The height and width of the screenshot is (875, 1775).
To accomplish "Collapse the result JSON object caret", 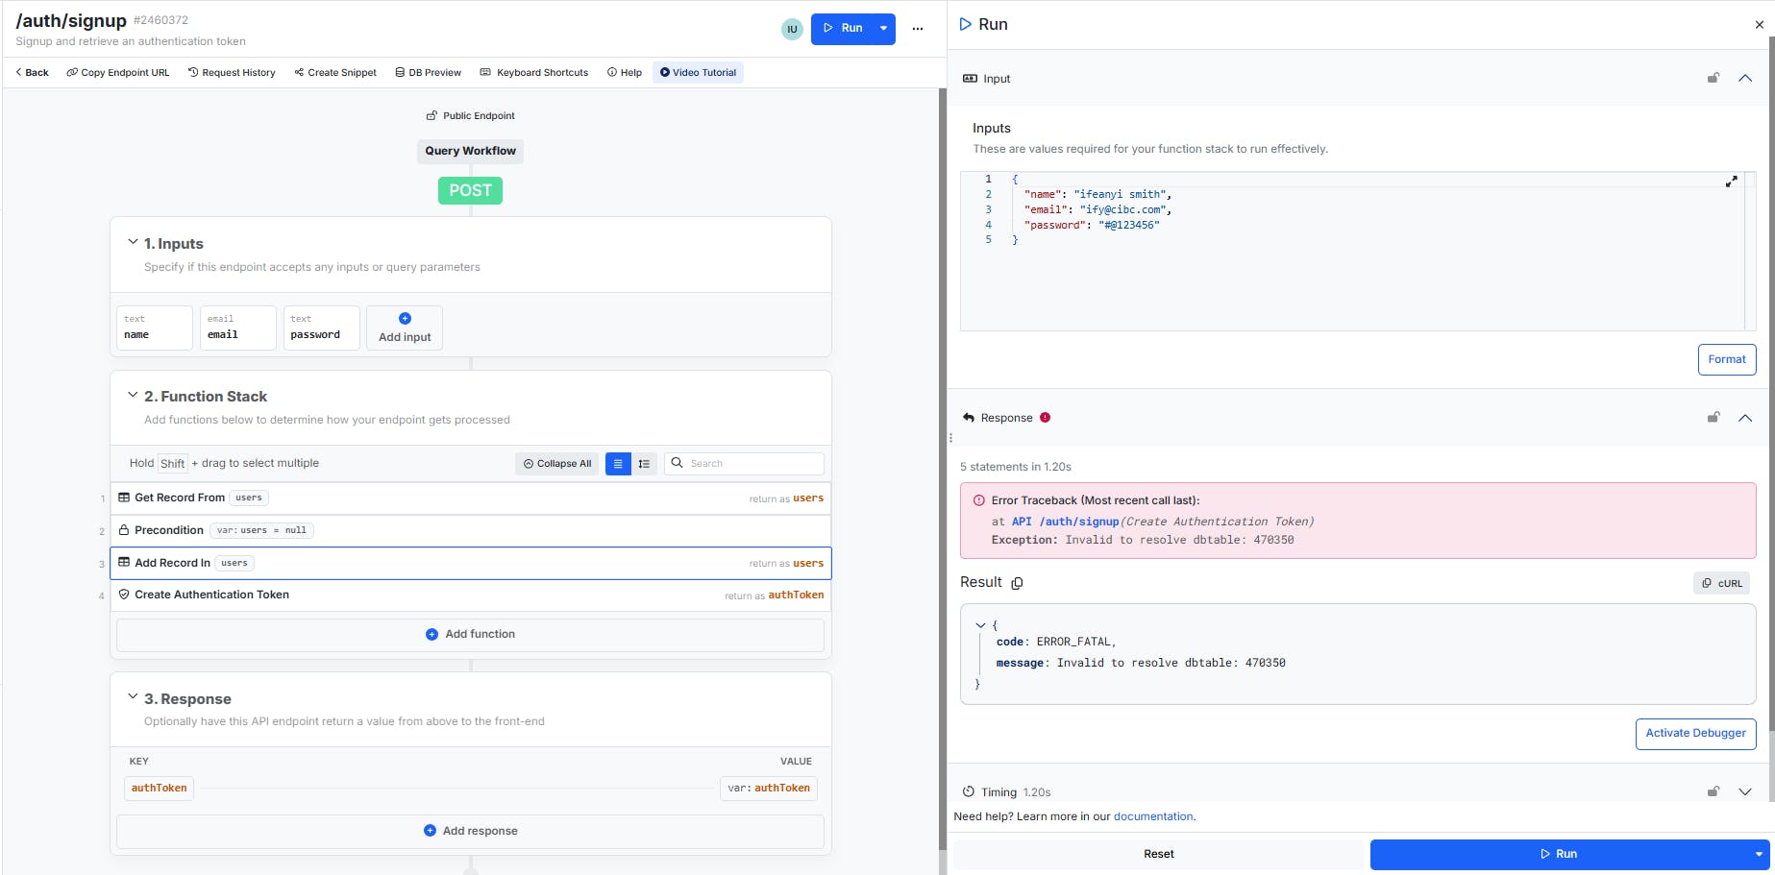I will (x=980, y=625).
